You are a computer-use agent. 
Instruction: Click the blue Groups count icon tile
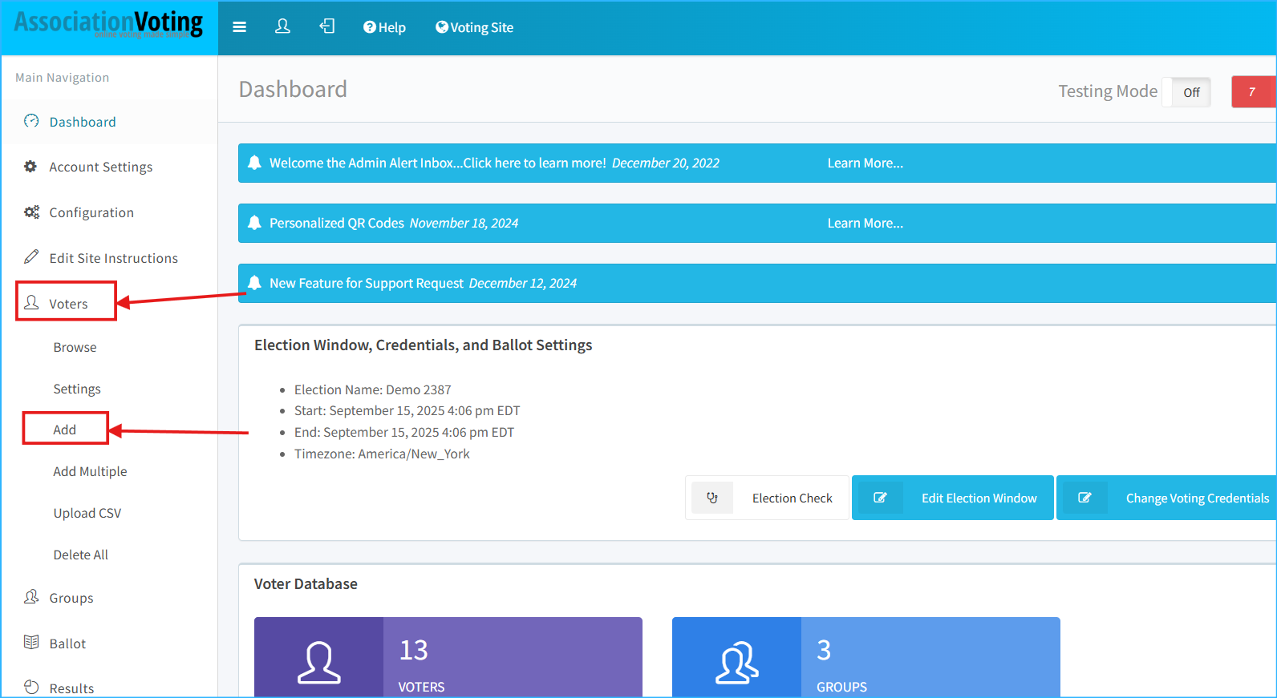click(736, 661)
